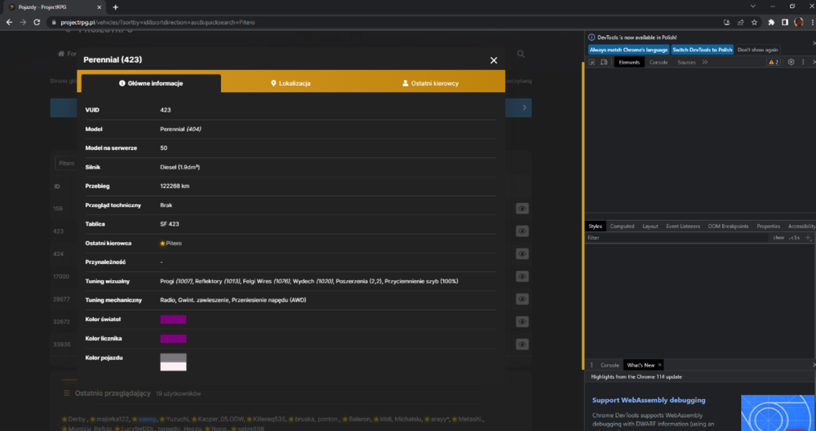Expand more DevTools tabs chevron
The width and height of the screenshot is (816, 431).
pos(705,62)
